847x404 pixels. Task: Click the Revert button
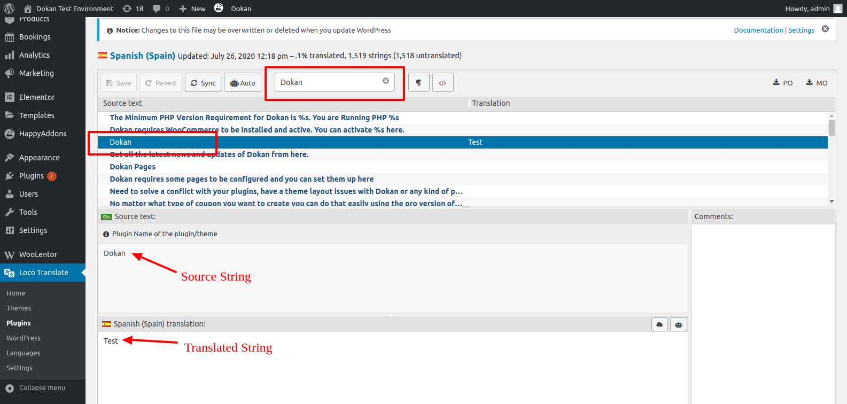(161, 83)
